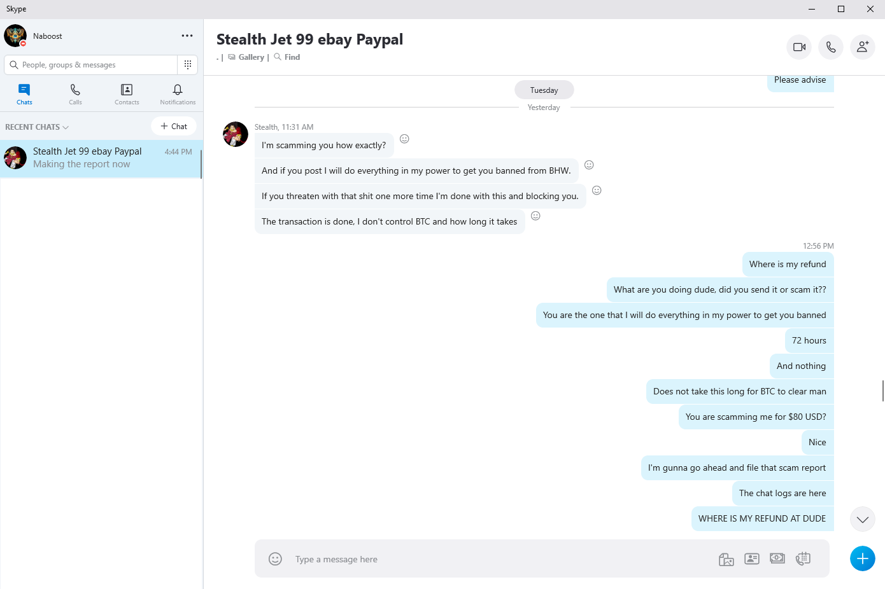Select the Stealth Jet 99 ebay Paypal chat

pyautogui.click(x=102, y=158)
